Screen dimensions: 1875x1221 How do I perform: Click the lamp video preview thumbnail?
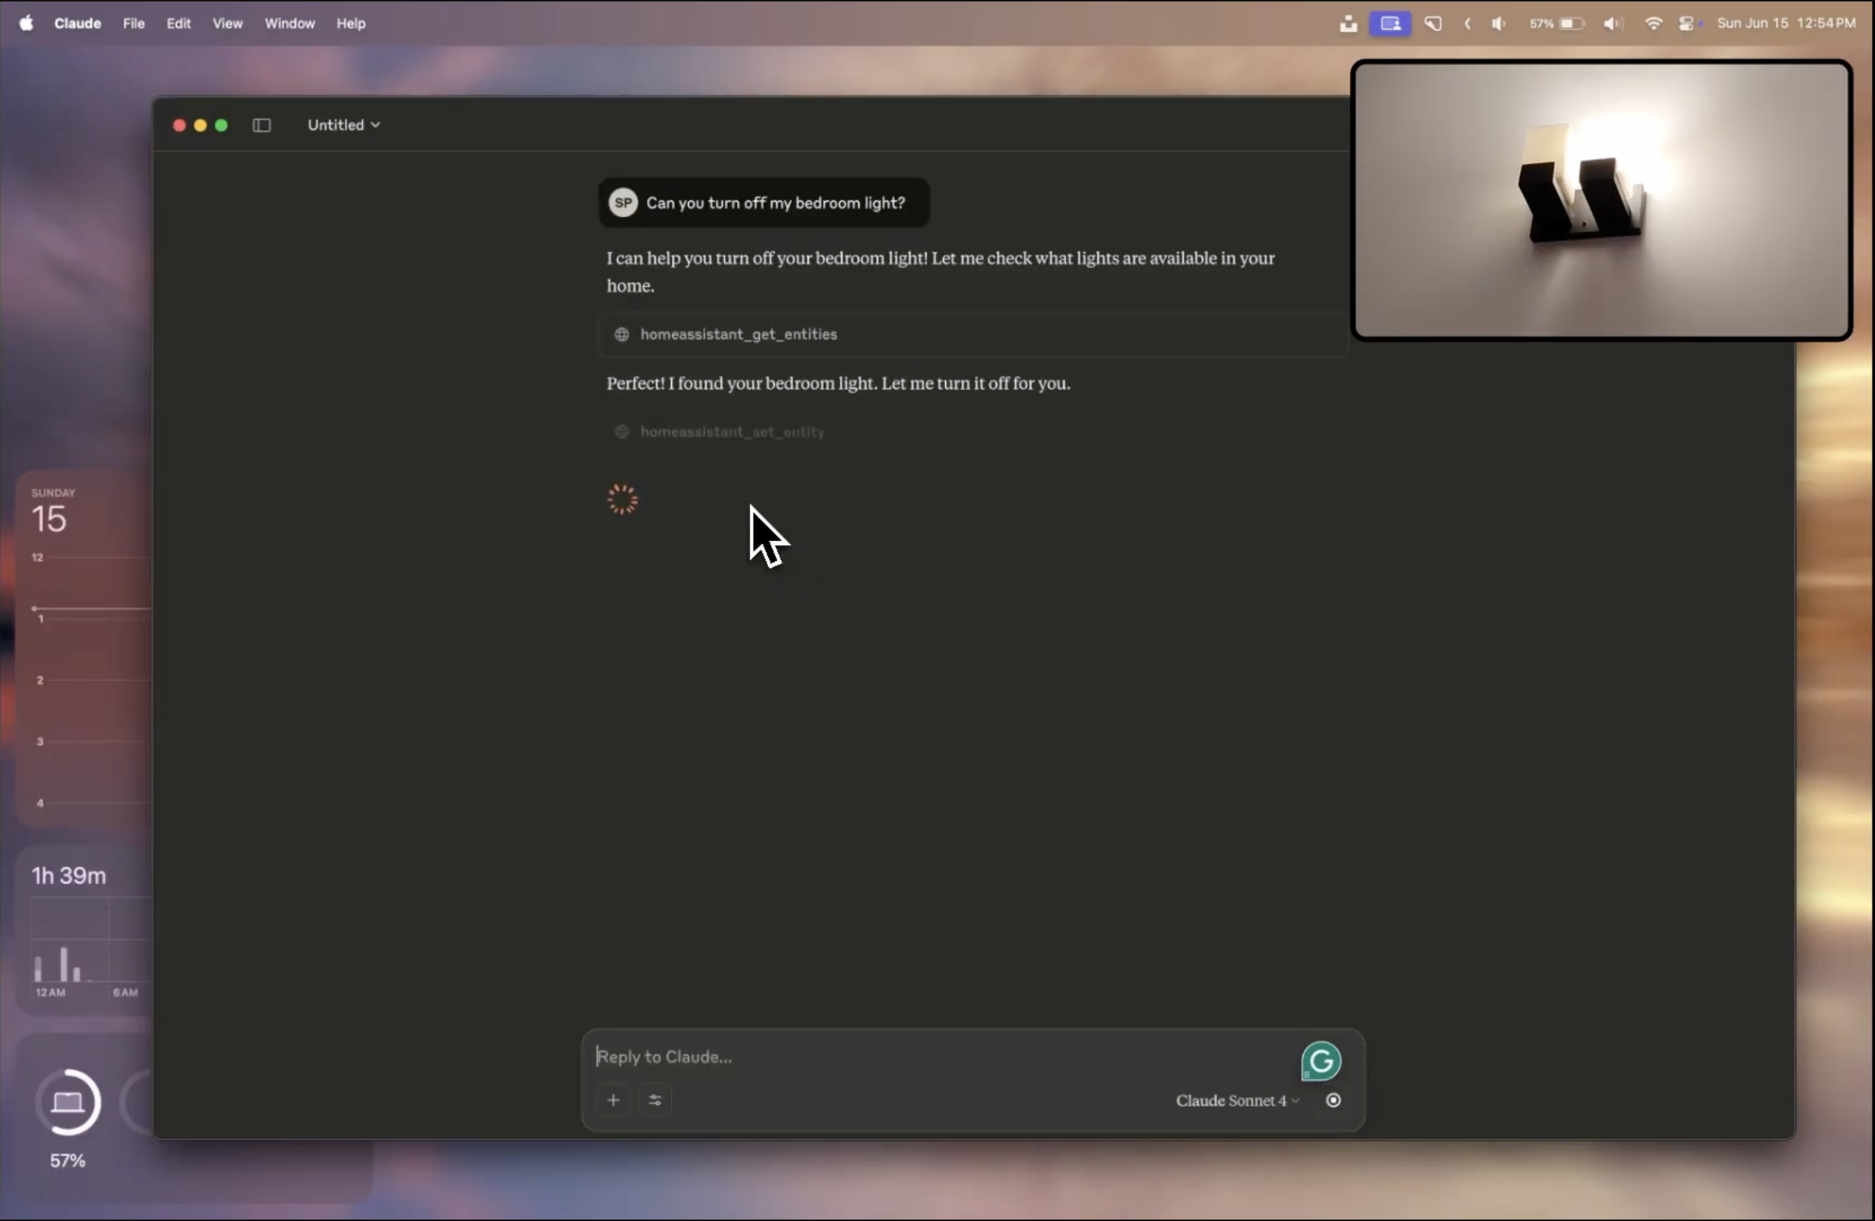(x=1601, y=200)
